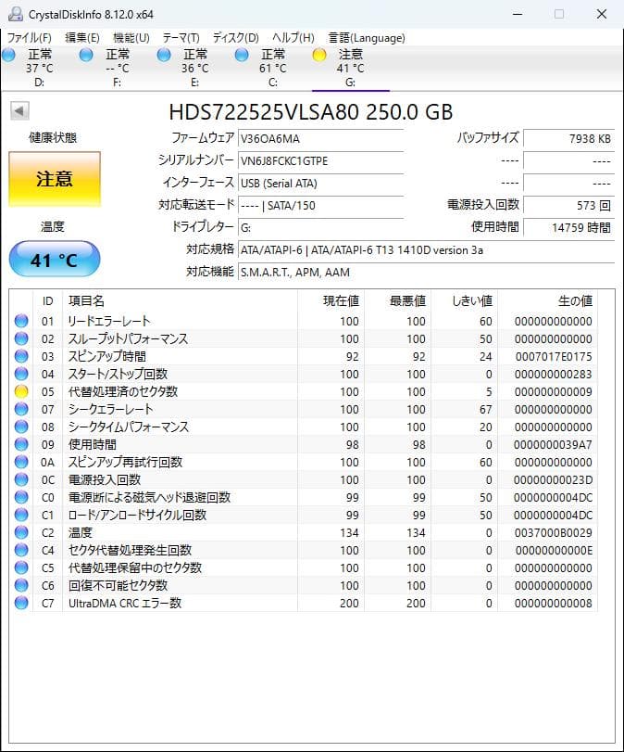Click raw value 0007017E0175
This screenshot has height=752, width=624.
554,357
